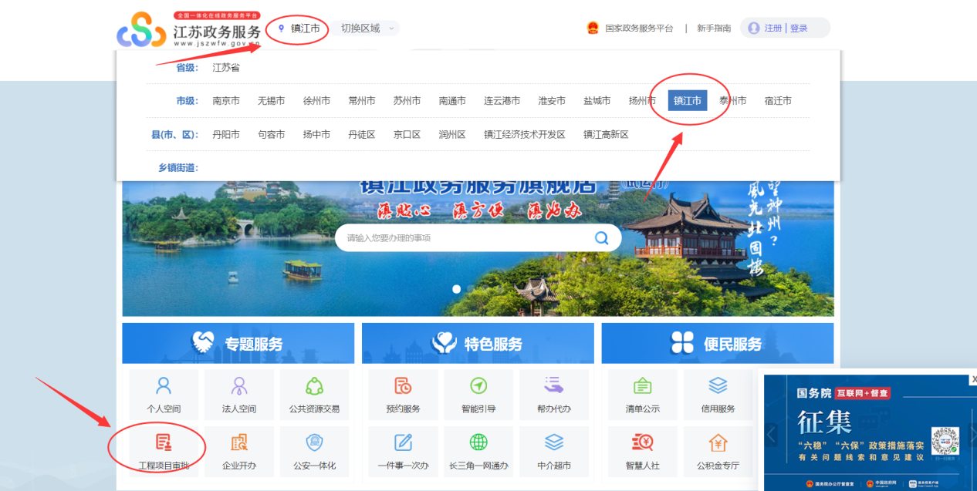
Task: Close the 国务院 征集 floating ad
Action: pos(973,379)
